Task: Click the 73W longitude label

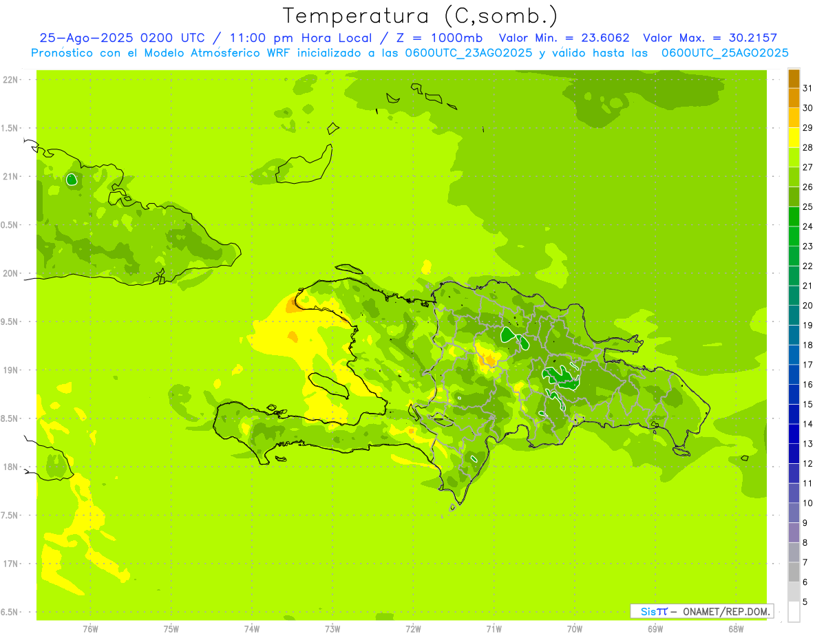Action: point(332,628)
